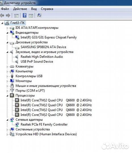Select Realtek High Definition Audio device
The height and width of the screenshot is (153, 132).
click(x=42, y=57)
